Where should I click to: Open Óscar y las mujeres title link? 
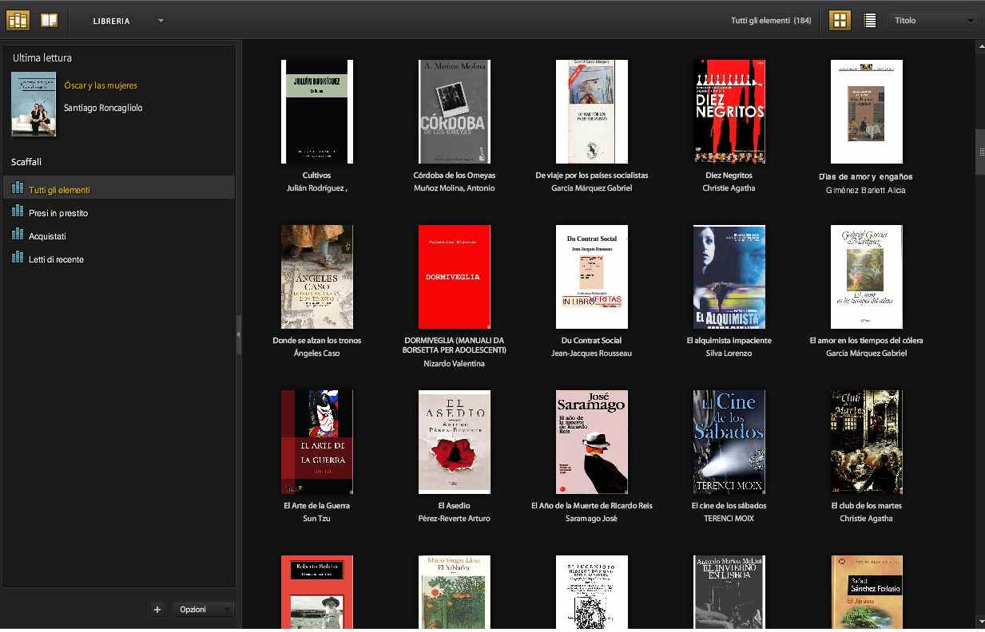[101, 85]
